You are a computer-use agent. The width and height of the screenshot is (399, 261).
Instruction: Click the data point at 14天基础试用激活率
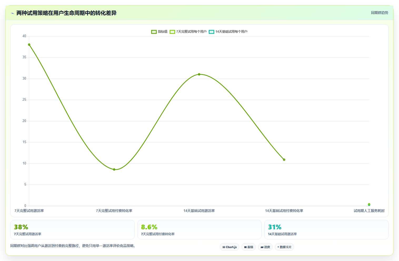pos(199,74)
